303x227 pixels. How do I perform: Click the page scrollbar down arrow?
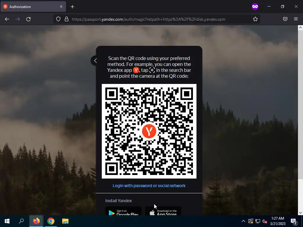300,213
